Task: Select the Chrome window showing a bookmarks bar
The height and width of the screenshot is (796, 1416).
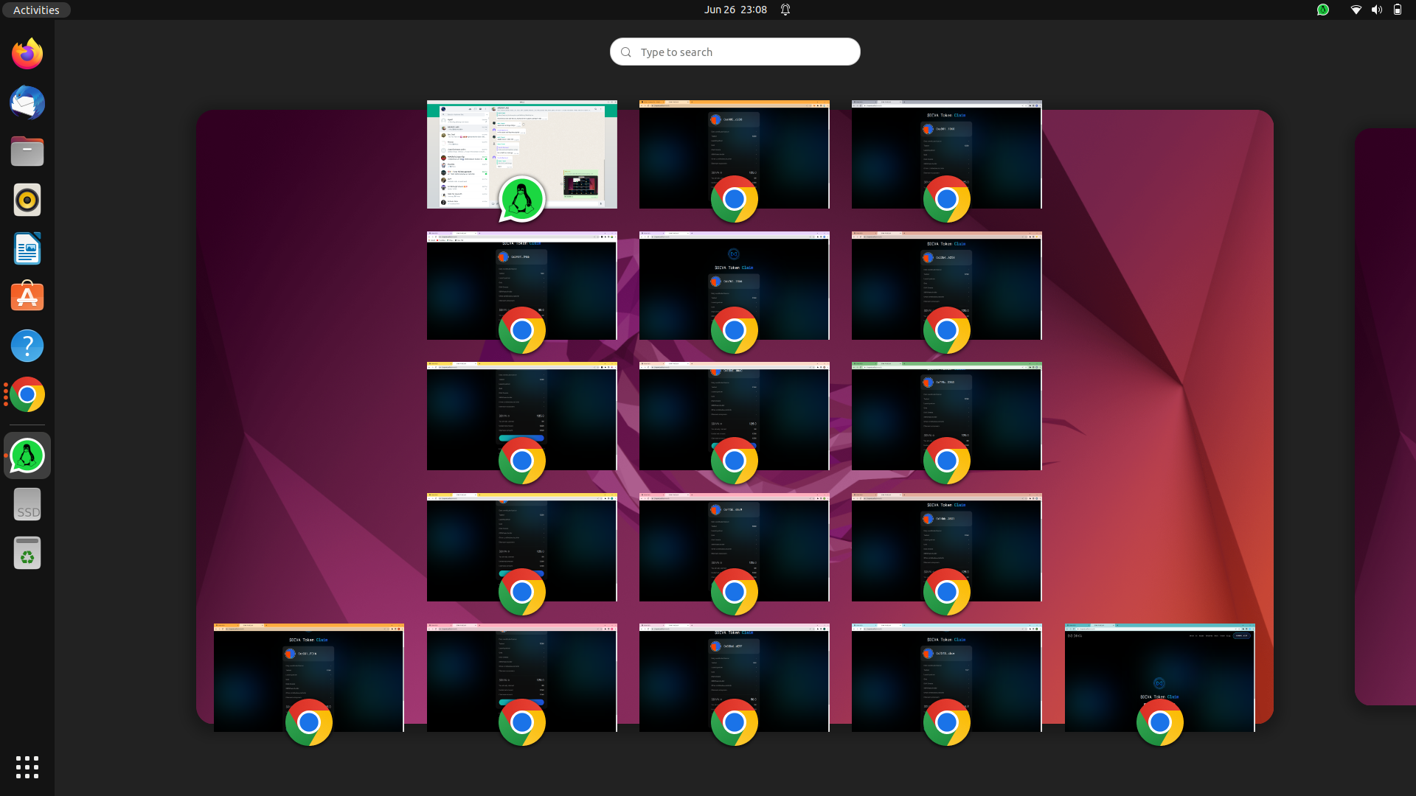Action: pyautogui.click(x=522, y=285)
